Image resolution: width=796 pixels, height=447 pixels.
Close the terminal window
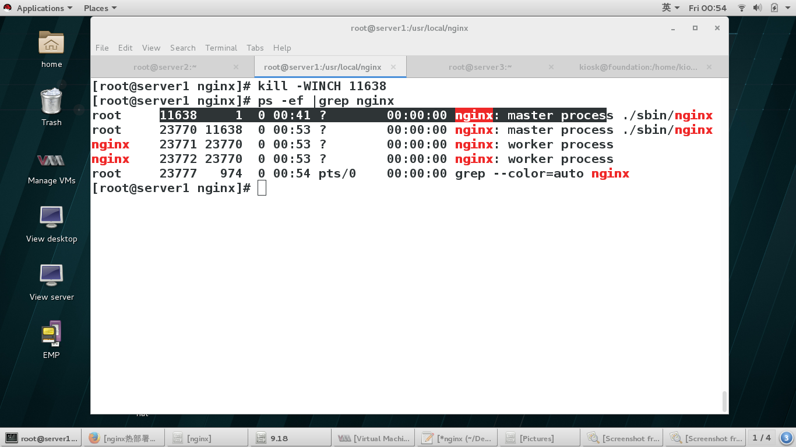click(717, 28)
